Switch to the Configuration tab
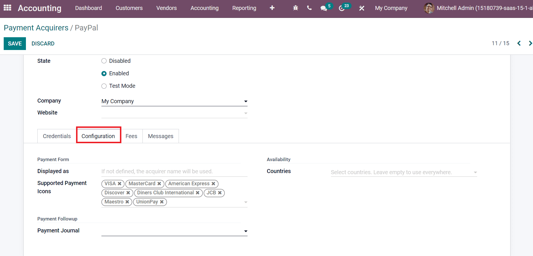 pyautogui.click(x=98, y=136)
